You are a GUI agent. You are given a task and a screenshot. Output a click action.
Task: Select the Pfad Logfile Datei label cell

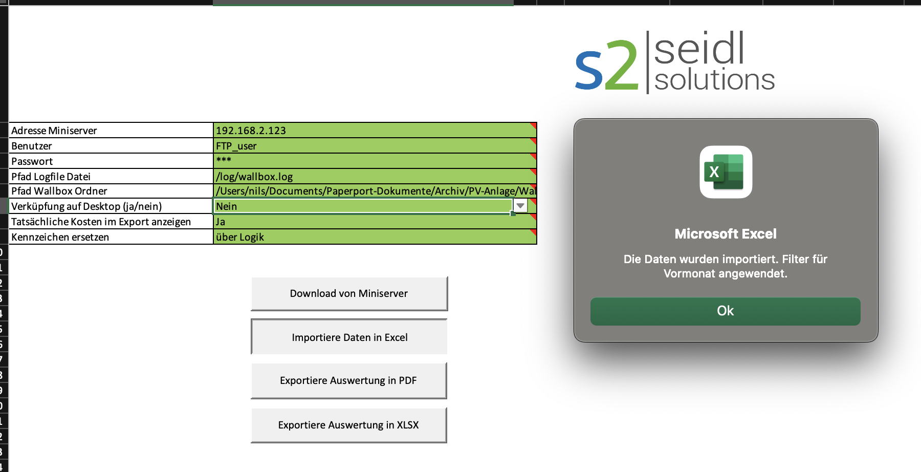(111, 176)
